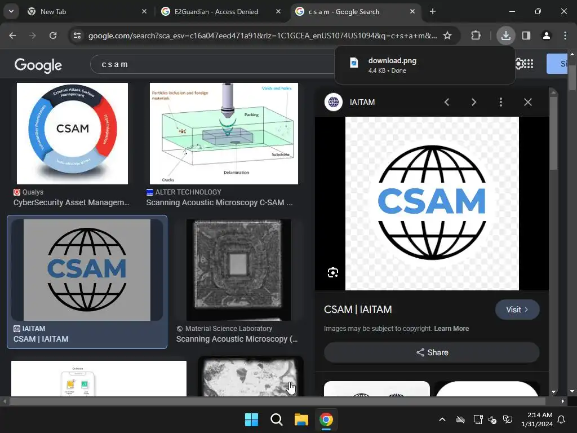577x433 pixels.
Task: Close the image preview panel
Action: [527, 102]
